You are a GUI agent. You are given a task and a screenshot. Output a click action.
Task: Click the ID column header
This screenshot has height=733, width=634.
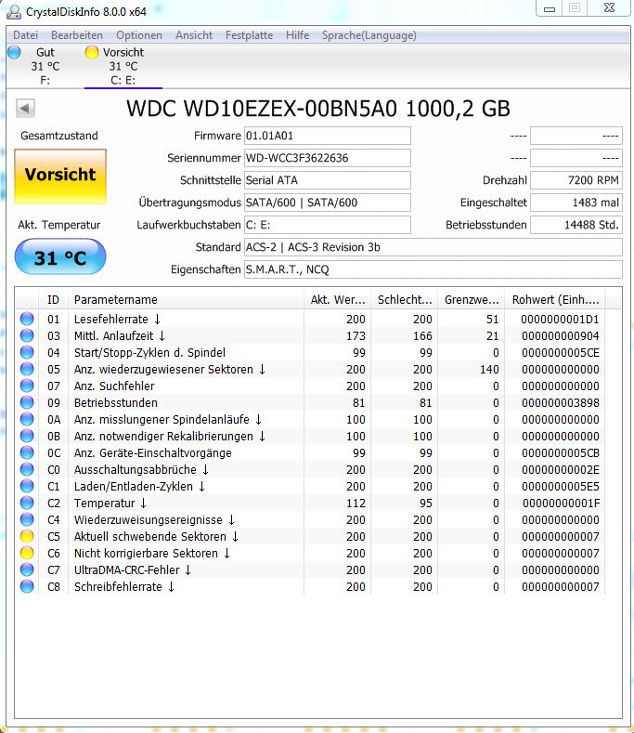53,300
